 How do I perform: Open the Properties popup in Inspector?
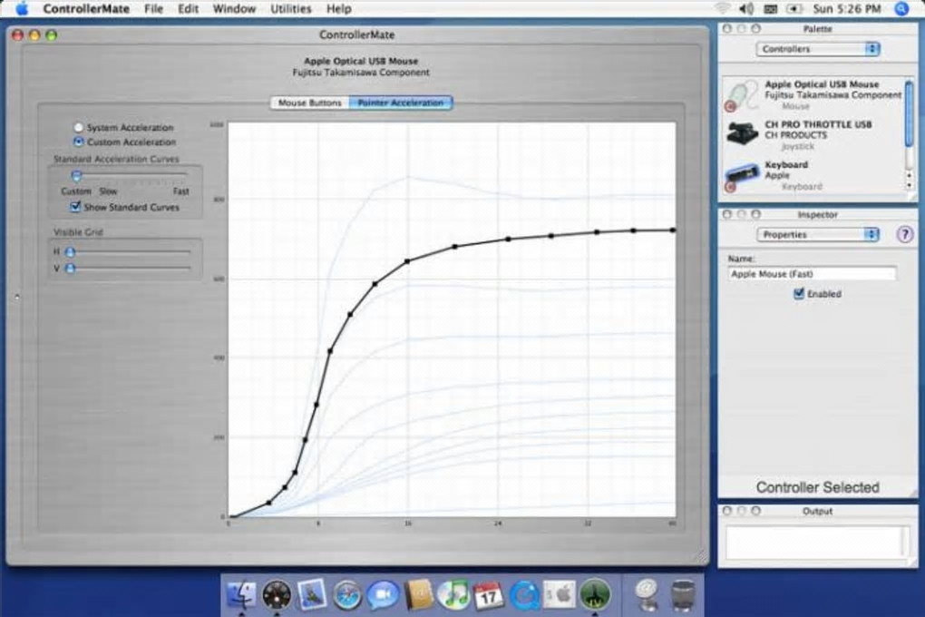click(818, 234)
